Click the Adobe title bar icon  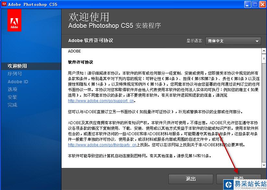pyautogui.click(x=4, y=4)
